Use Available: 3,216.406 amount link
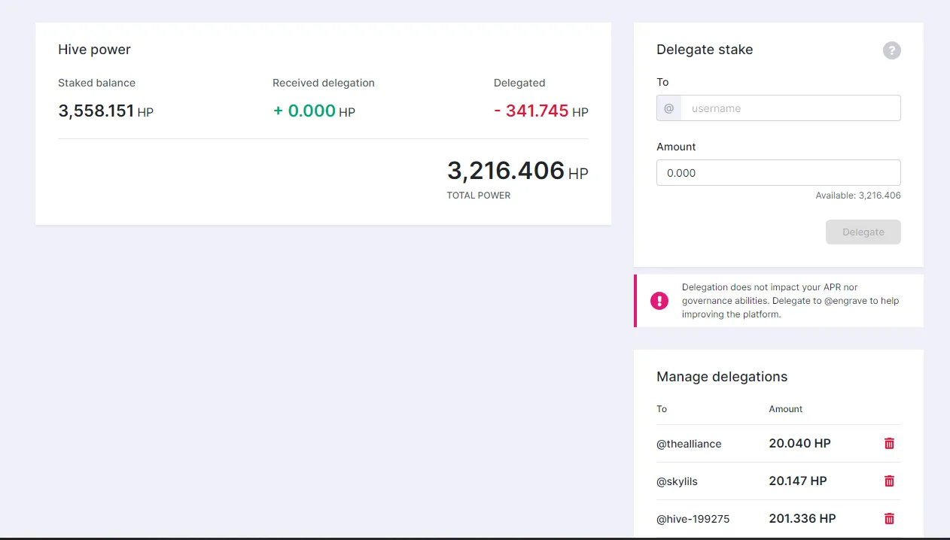This screenshot has width=950, height=540. coord(858,196)
